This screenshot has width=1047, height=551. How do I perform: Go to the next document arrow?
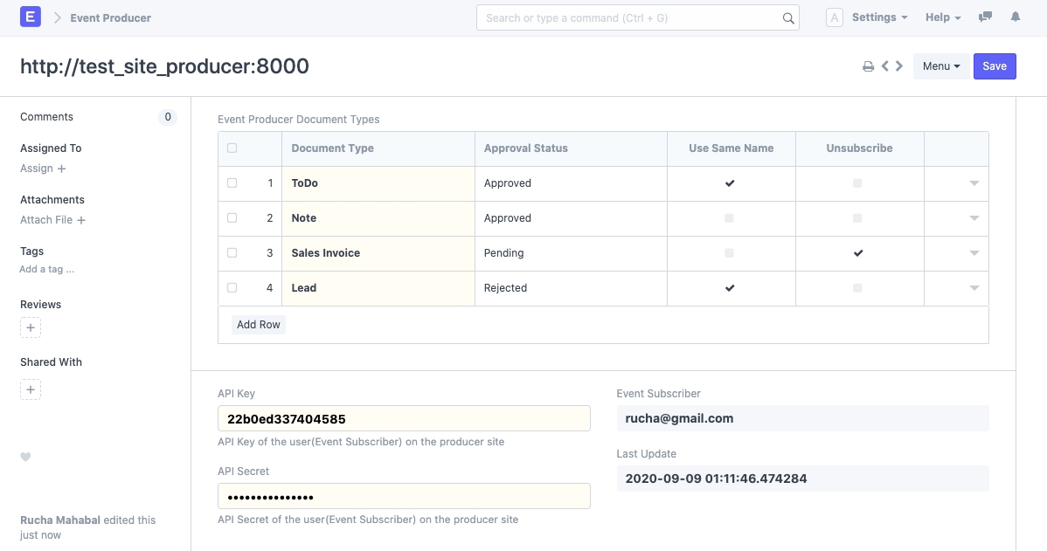click(899, 66)
